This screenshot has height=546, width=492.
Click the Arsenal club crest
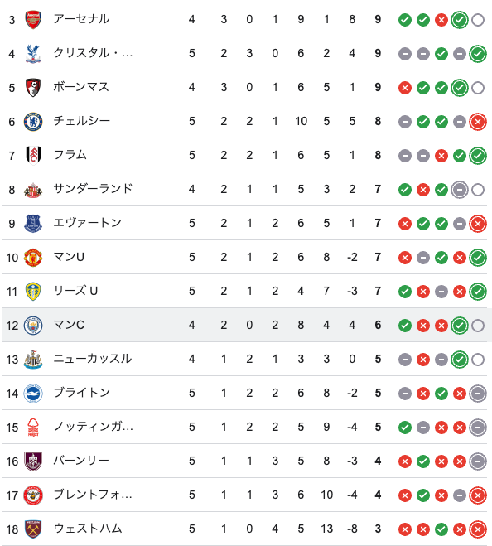tap(33, 20)
